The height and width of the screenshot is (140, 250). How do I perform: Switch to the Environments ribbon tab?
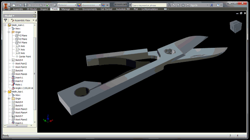tap(89, 9)
